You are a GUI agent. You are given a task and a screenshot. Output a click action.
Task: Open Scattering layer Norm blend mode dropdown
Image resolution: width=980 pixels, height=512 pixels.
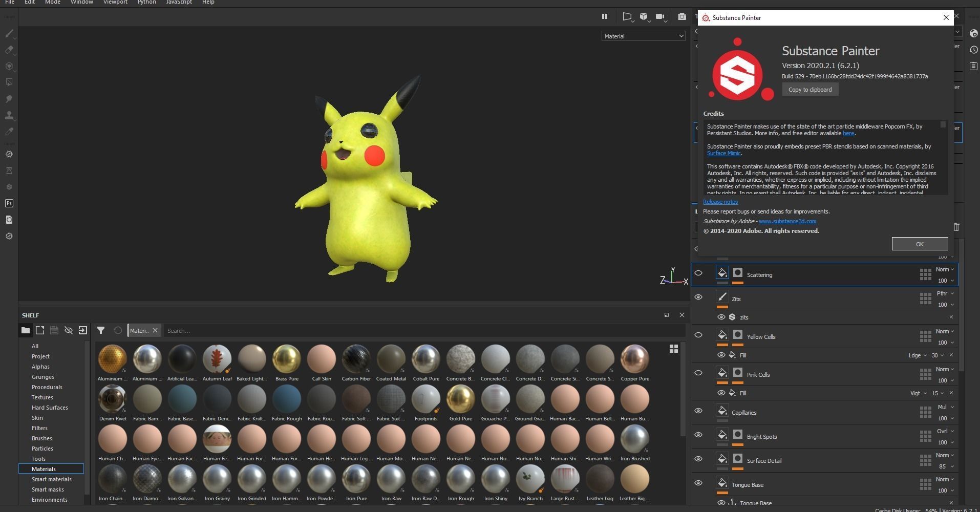click(x=945, y=269)
